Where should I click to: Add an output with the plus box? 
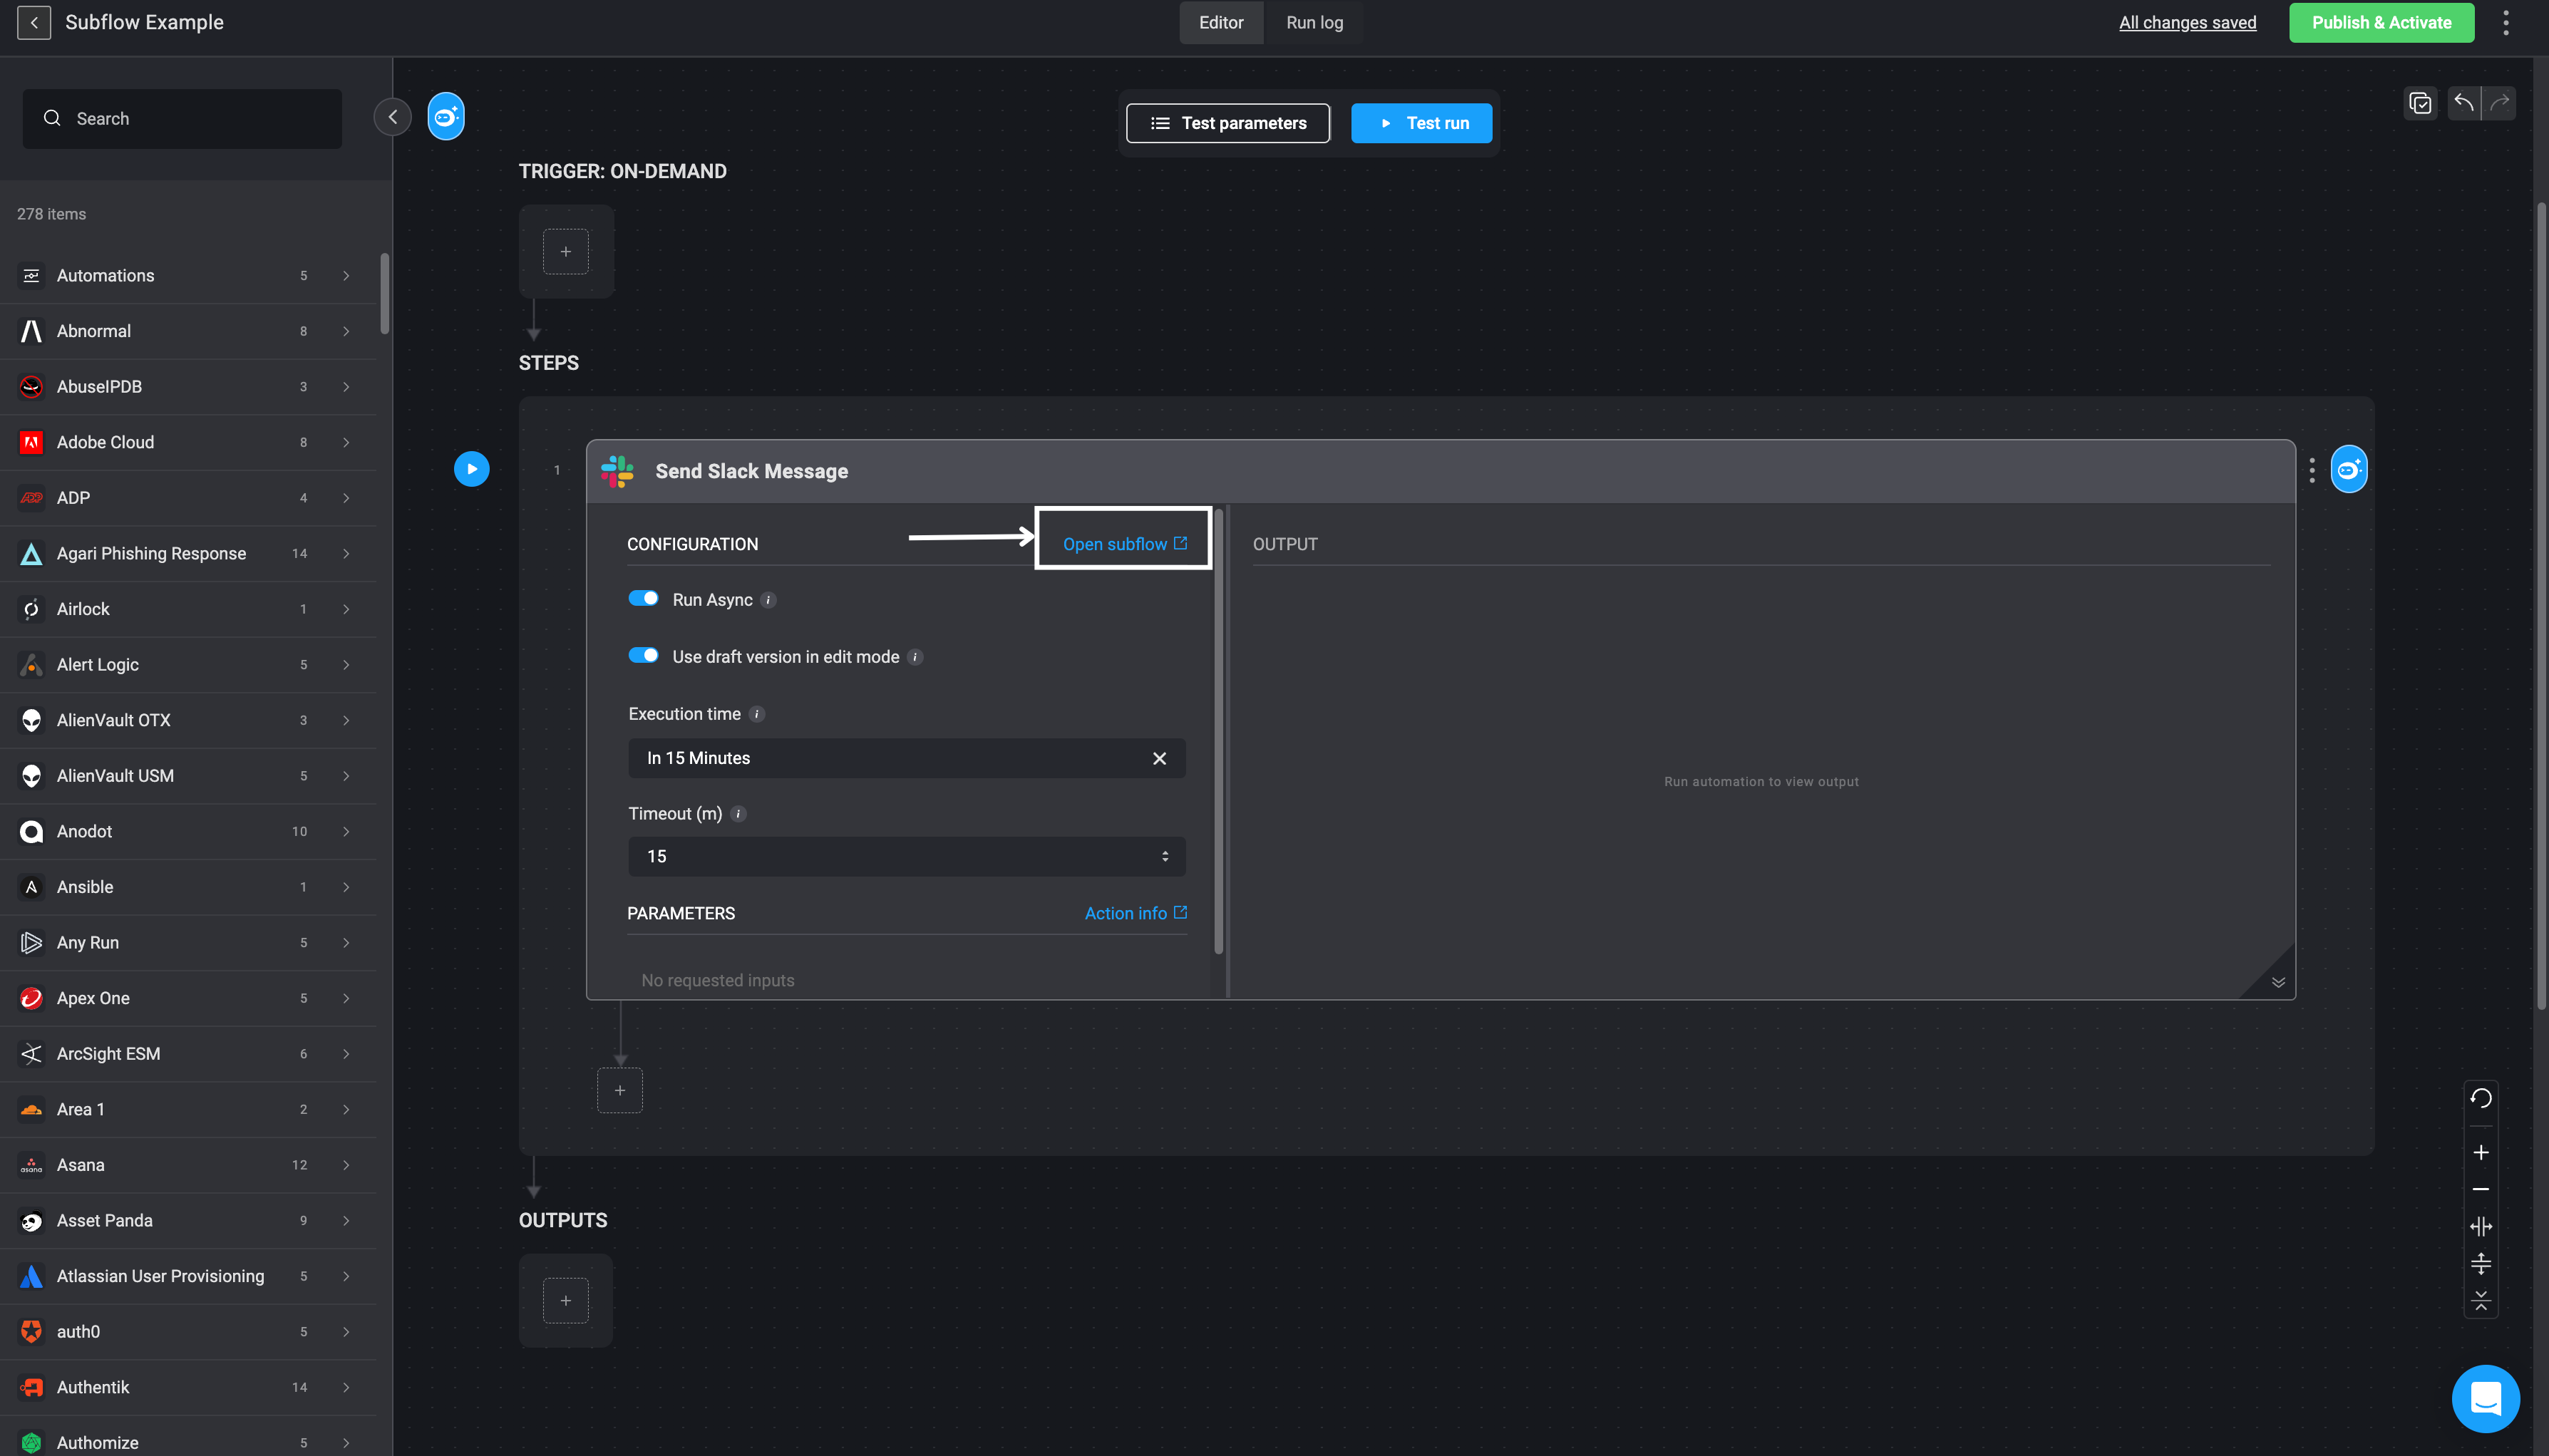click(565, 1300)
